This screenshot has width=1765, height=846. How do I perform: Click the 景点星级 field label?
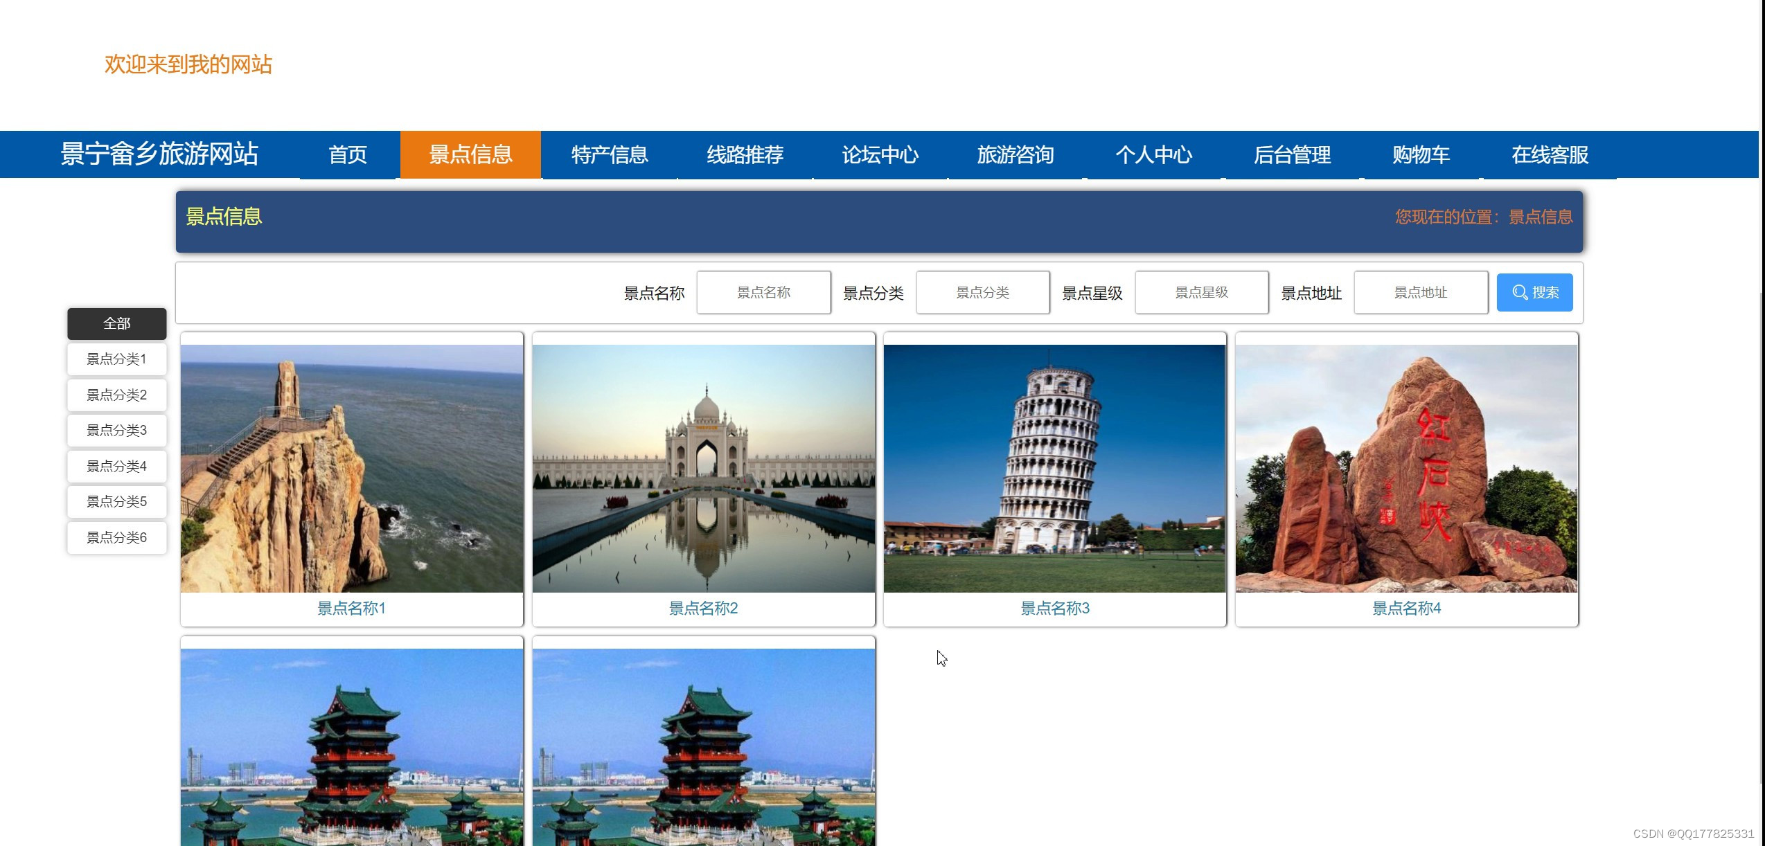coord(1092,294)
